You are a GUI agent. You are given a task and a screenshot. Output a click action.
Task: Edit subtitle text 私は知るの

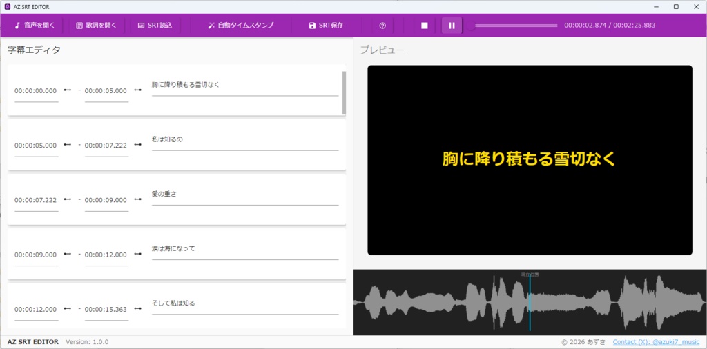pyautogui.click(x=245, y=141)
